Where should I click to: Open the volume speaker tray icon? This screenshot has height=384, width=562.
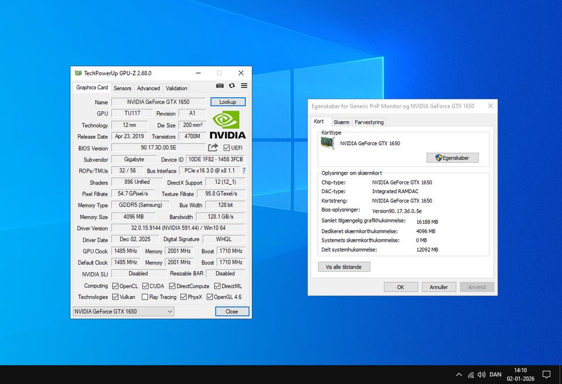click(482, 375)
